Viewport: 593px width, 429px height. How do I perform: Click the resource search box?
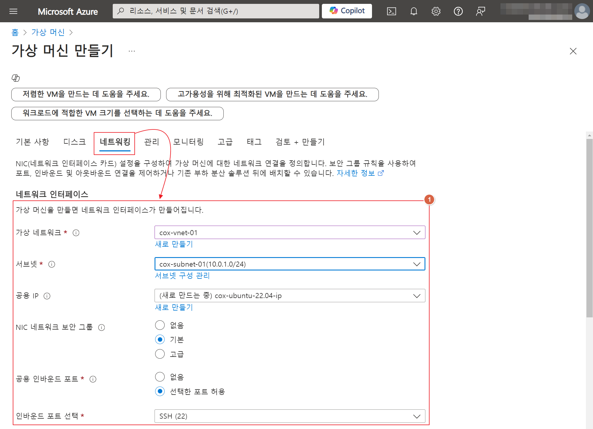pos(216,11)
